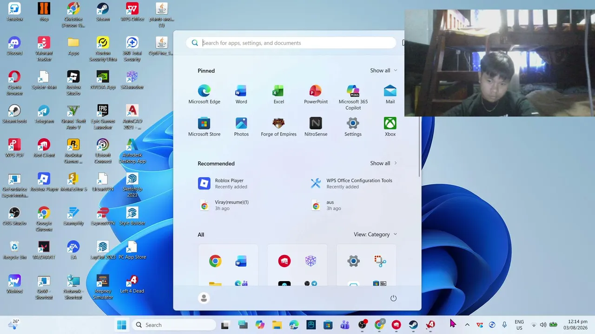This screenshot has height=334, width=595.
Task: Click the Windows Start button
Action: point(122,325)
